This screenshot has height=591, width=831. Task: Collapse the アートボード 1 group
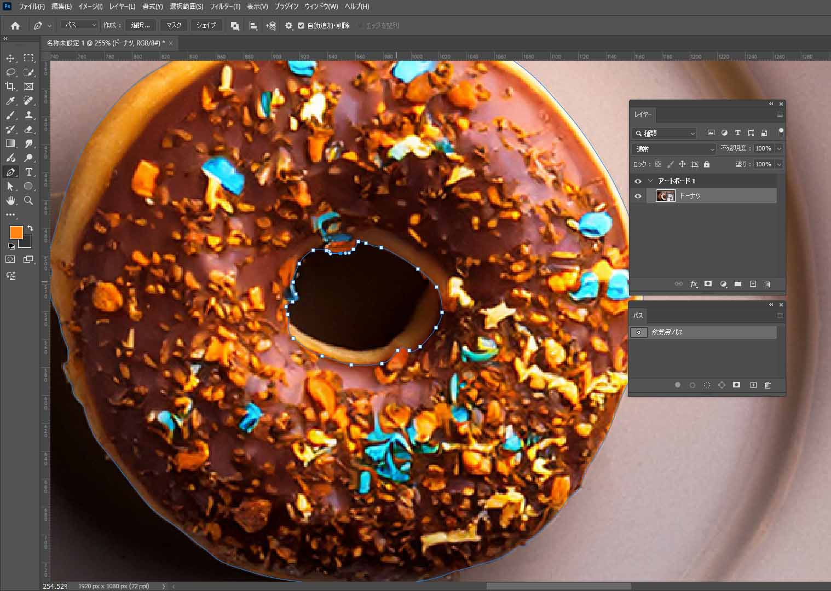pos(650,181)
